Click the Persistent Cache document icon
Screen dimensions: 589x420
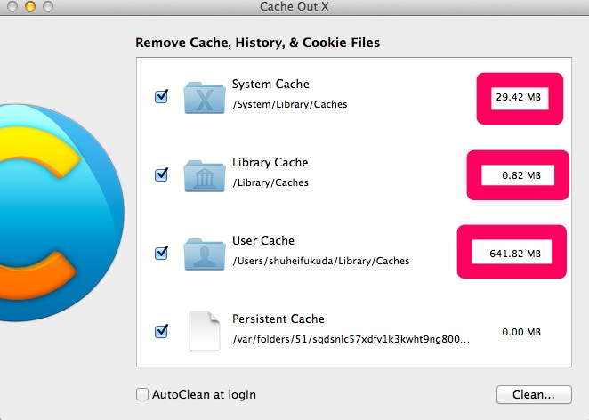pos(204,331)
